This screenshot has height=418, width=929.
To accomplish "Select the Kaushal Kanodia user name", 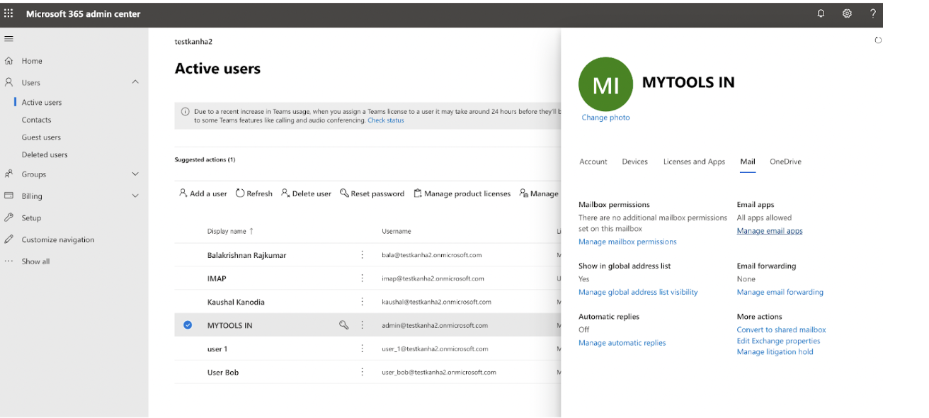I will click(236, 302).
